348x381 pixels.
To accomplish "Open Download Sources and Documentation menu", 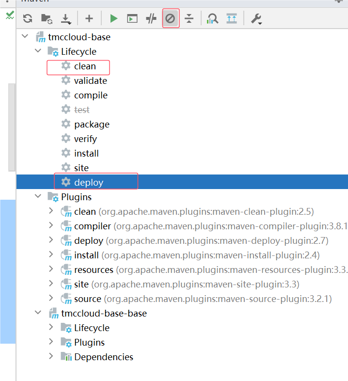I will click(x=66, y=19).
